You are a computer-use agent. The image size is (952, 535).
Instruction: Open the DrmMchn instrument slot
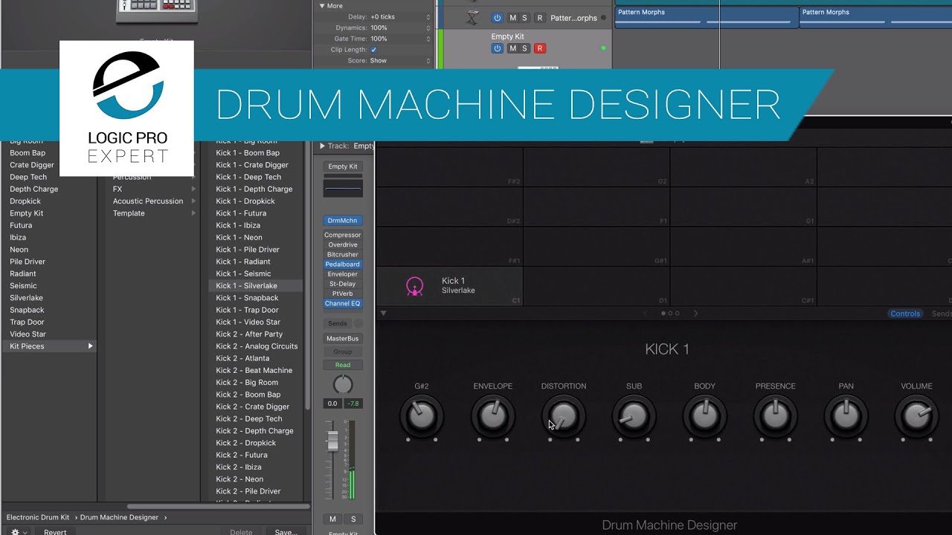tap(343, 221)
